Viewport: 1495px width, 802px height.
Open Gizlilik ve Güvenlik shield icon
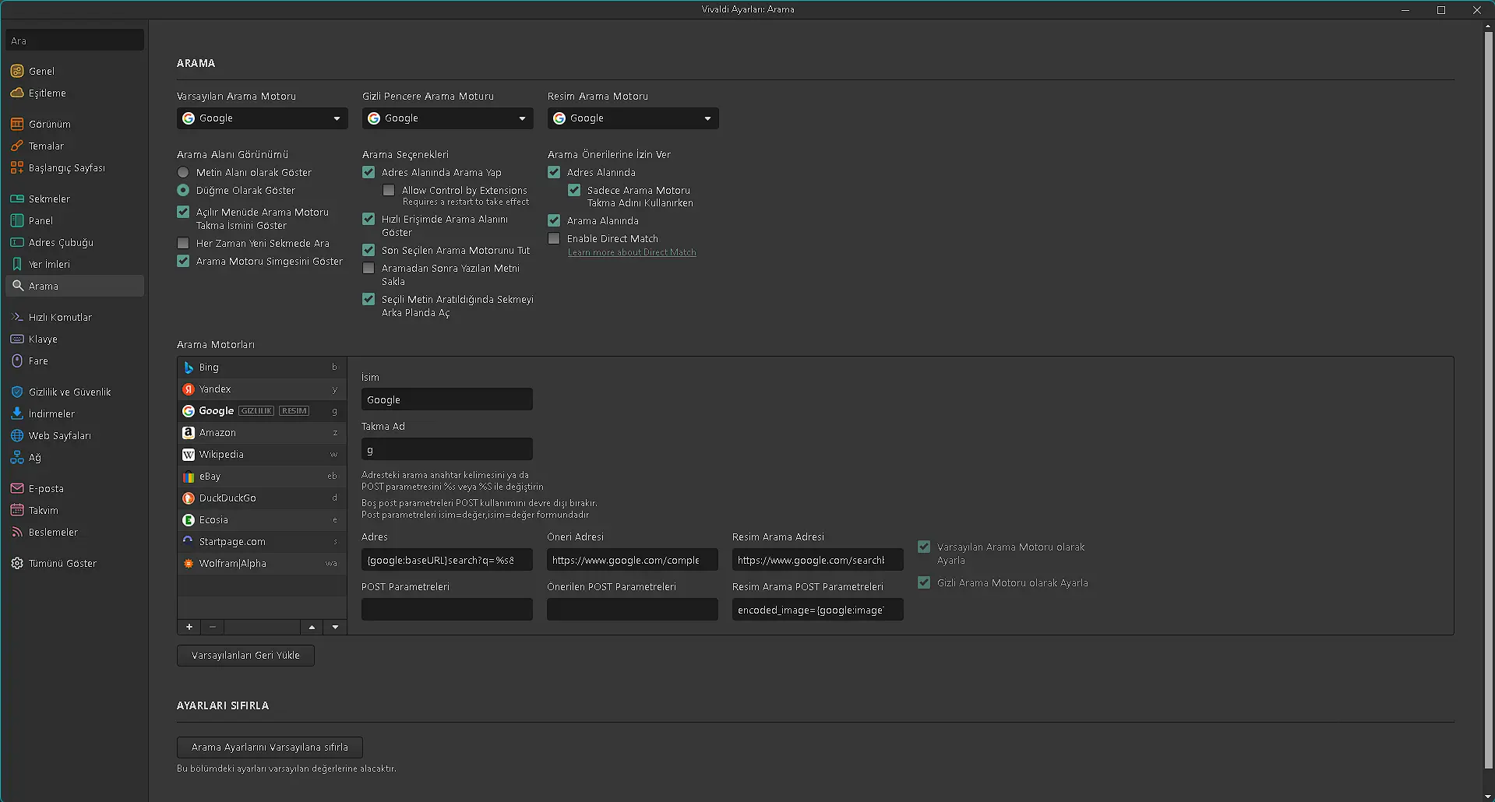(17, 392)
